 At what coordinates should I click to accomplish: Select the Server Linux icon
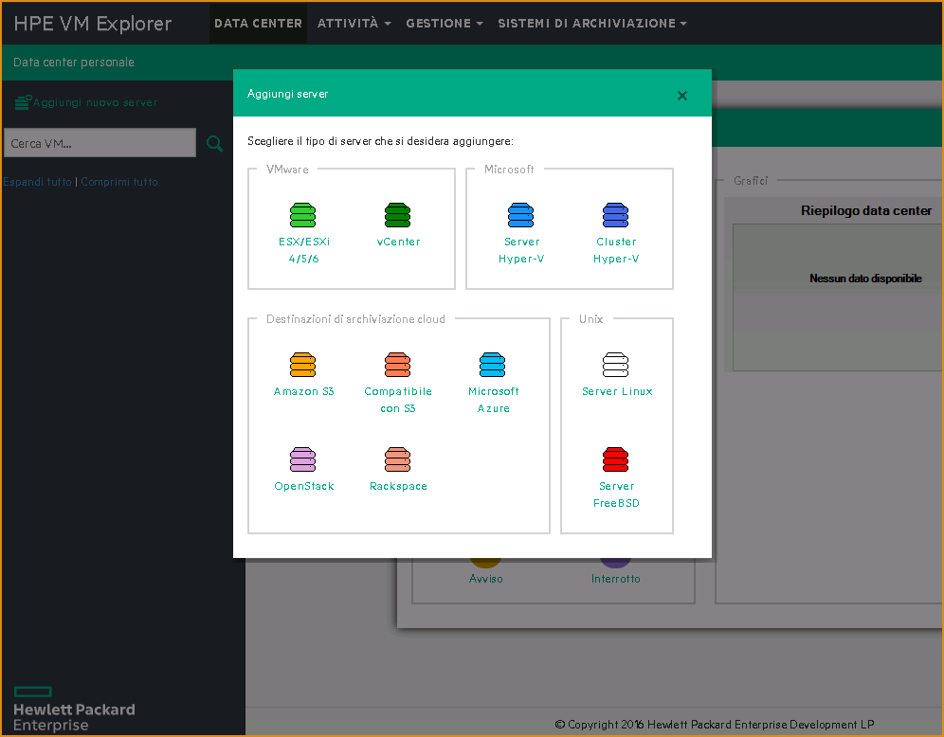pyautogui.click(x=615, y=365)
